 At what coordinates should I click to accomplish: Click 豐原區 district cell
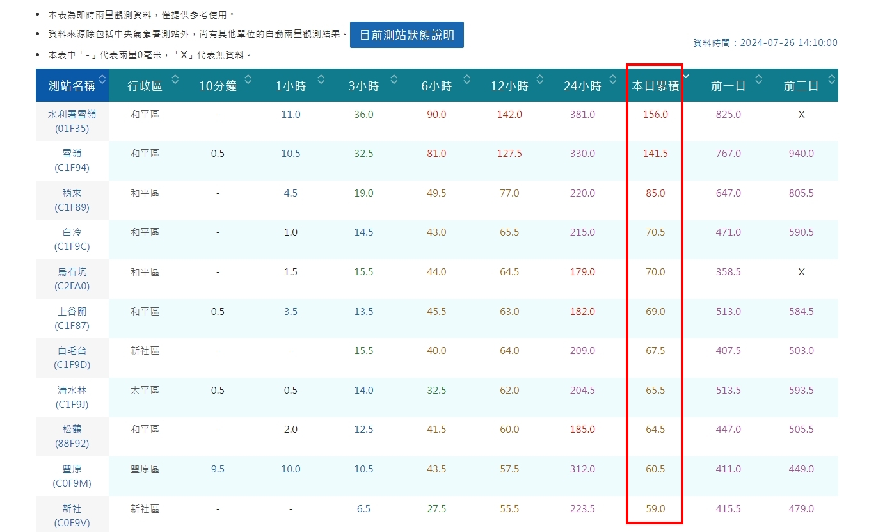[145, 469]
